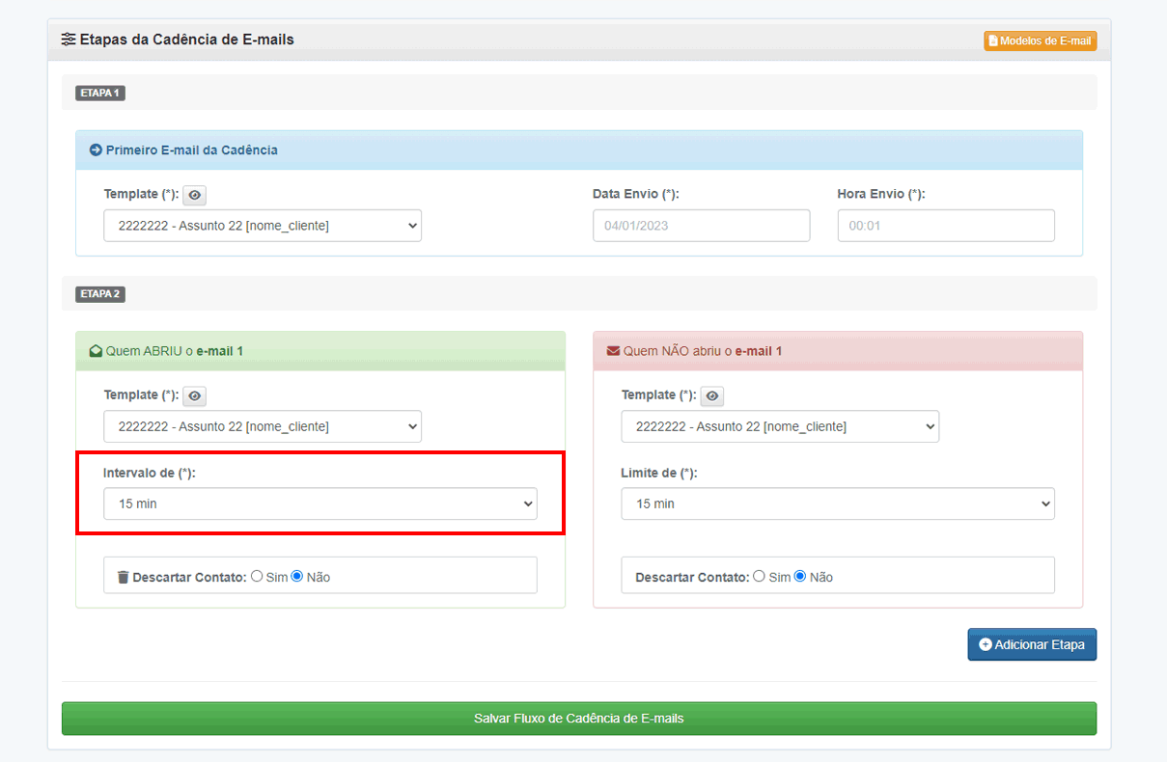Click the Quem NÃO abriu o e-mail 1 heading
Image resolution: width=1167 pixels, height=762 pixels.
(703, 351)
